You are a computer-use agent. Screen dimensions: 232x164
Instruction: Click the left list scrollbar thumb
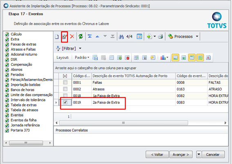[x=26, y=143]
